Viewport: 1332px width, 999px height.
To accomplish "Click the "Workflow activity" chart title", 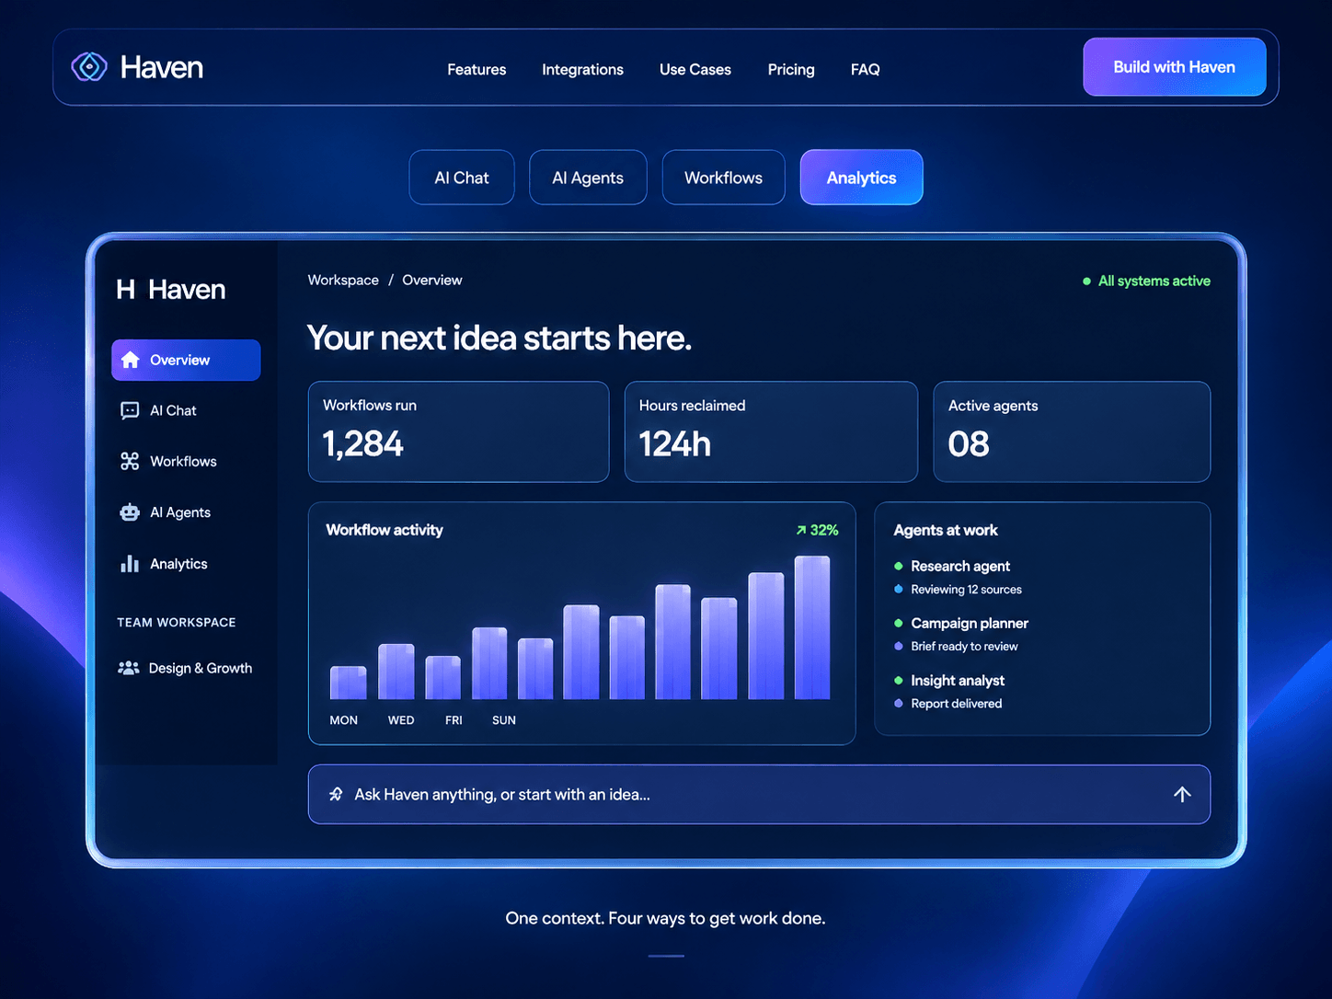I will click(385, 530).
